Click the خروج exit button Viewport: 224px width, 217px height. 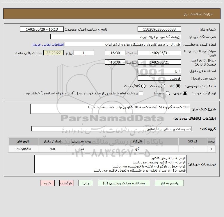pos(47,183)
